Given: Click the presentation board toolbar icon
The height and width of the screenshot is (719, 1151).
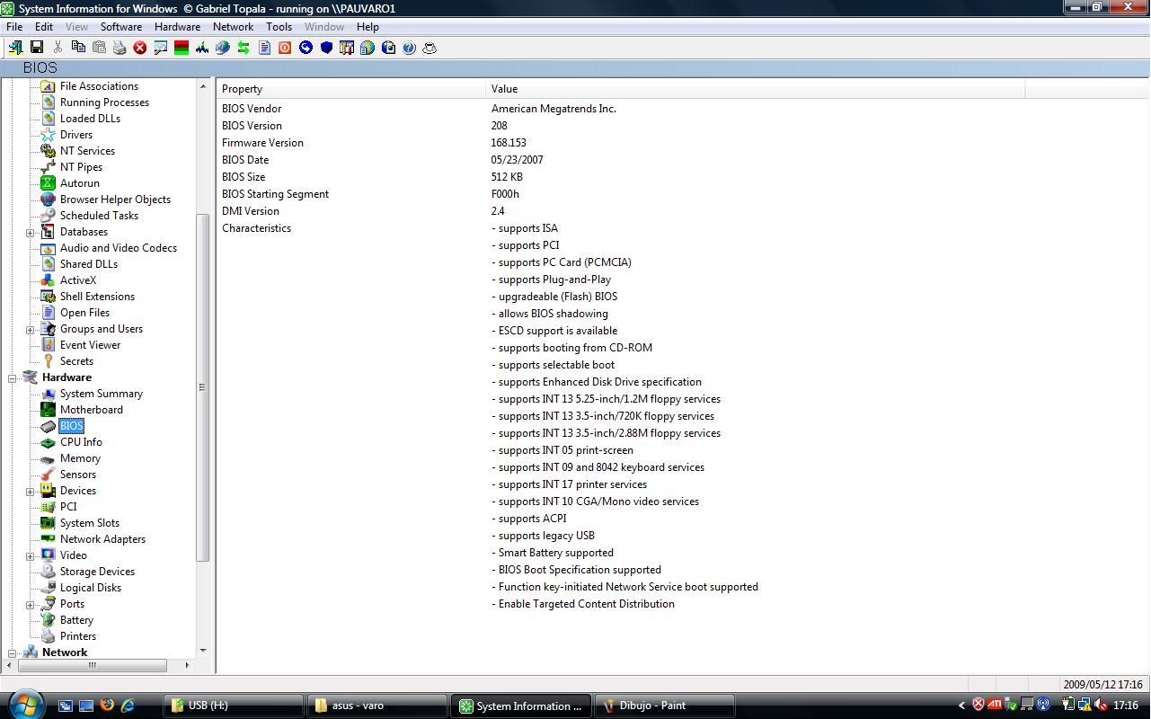Looking at the screenshot, I should click(x=161, y=48).
